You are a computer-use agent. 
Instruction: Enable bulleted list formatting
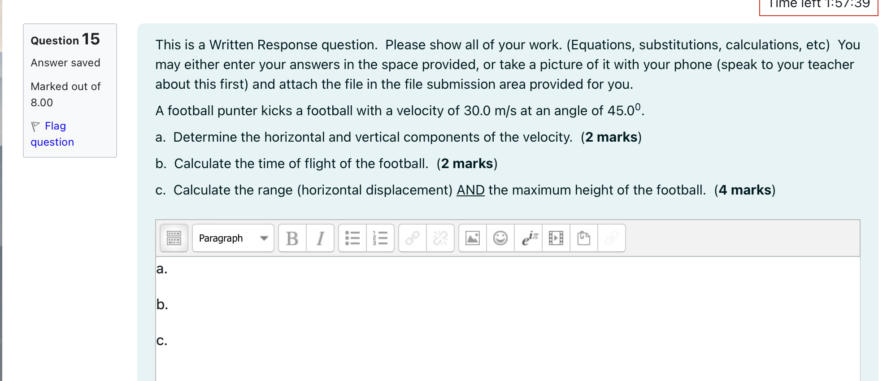point(352,238)
